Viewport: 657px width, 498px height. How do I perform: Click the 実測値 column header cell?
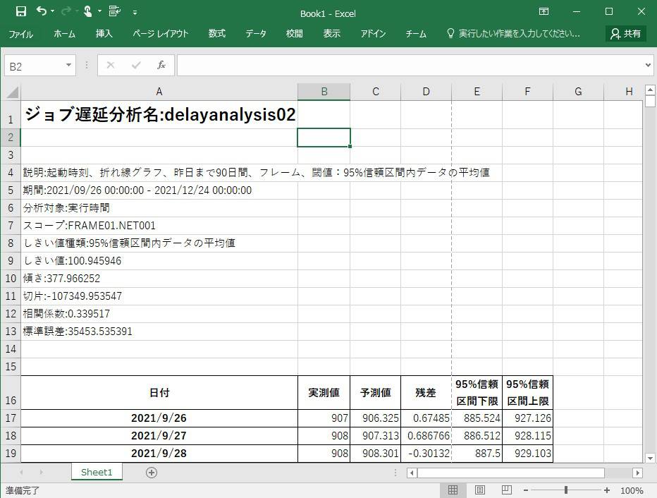[x=324, y=393]
